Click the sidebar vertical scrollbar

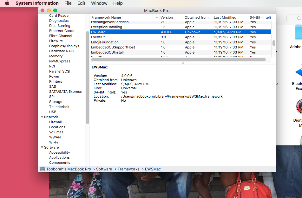click(88, 78)
